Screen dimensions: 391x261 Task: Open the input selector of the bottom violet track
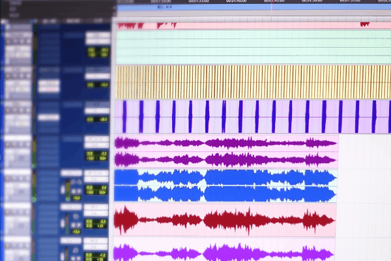[x=95, y=241]
